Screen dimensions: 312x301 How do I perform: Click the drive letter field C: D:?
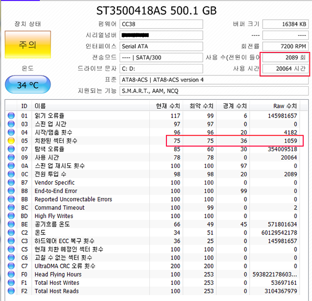tap(161, 69)
